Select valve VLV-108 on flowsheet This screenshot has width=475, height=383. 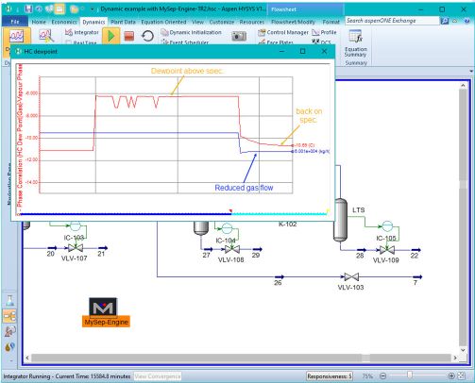pyautogui.click(x=232, y=250)
